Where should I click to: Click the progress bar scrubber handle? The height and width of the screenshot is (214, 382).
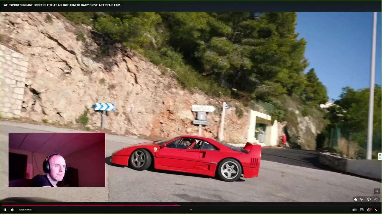(176, 205)
